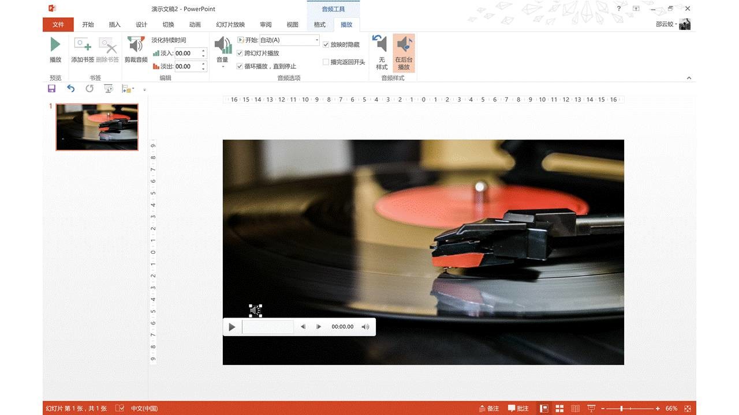Uncheck Play Across Slides (跨幻灯片播放)

point(240,53)
